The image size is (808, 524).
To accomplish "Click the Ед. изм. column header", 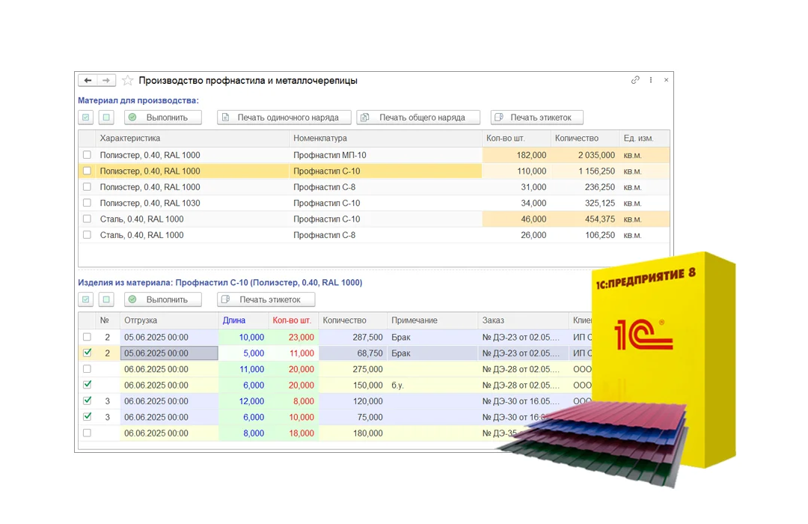I will (x=644, y=138).
